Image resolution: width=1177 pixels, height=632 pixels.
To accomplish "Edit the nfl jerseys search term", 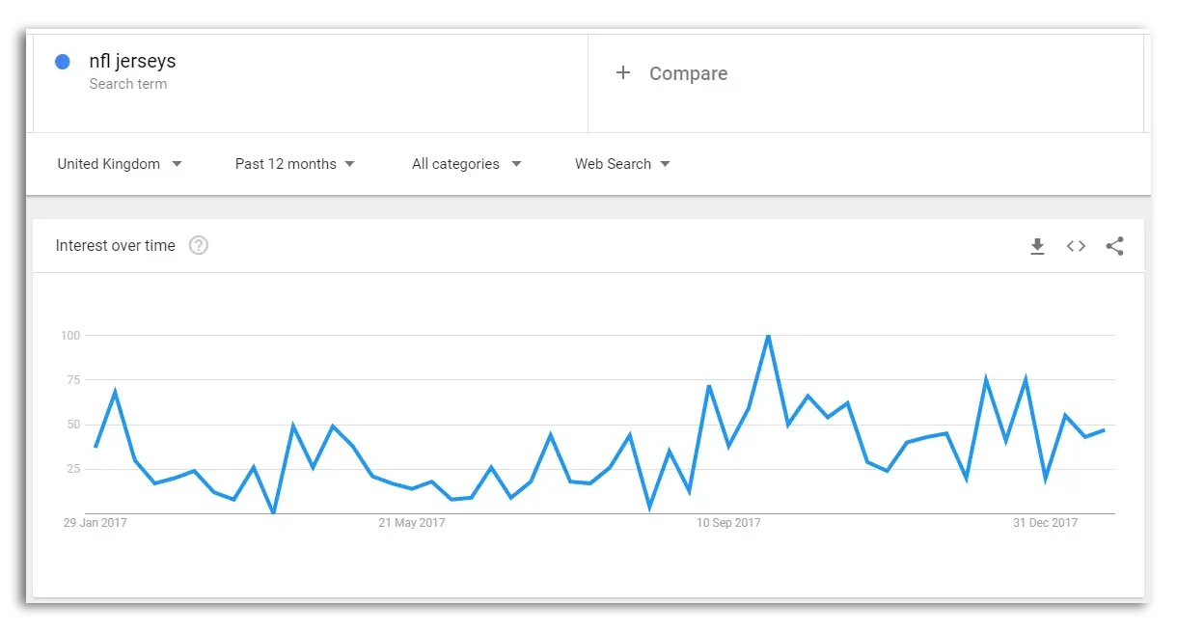I will (132, 62).
